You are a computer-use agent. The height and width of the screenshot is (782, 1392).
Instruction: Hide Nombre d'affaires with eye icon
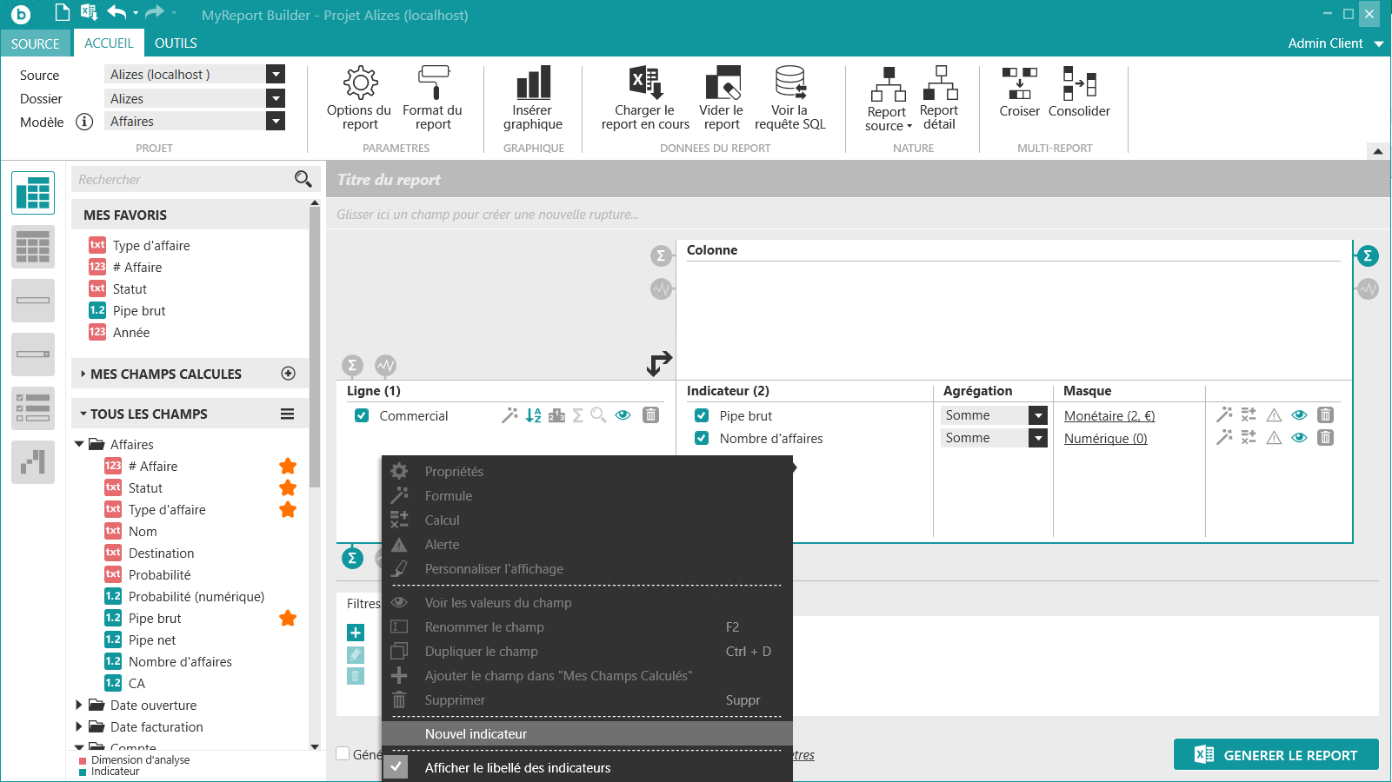pos(1299,438)
